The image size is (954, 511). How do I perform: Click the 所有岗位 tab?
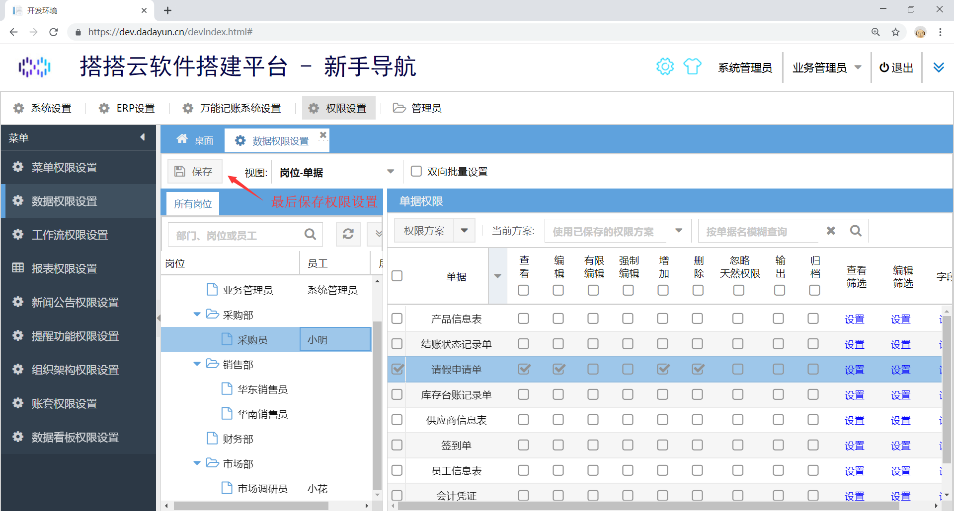[x=193, y=203]
